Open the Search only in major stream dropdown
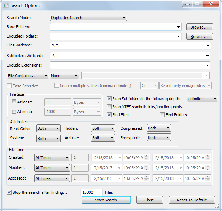222x211 pixels. 186,86
